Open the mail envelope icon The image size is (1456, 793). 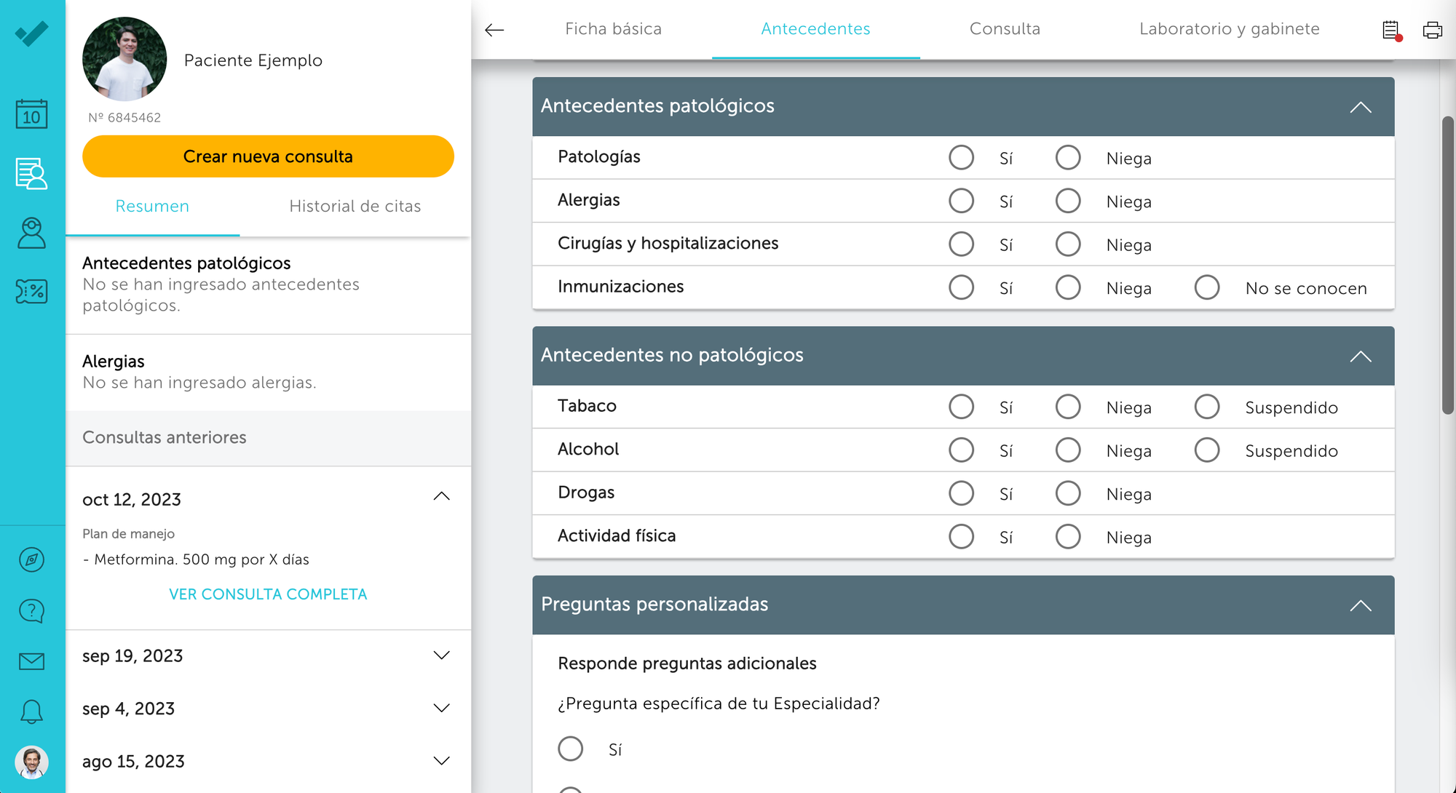[x=31, y=661]
